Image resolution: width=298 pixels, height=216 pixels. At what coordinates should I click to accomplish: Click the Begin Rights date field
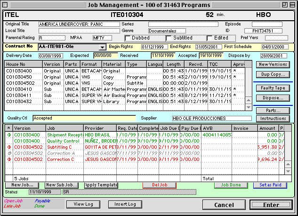(x=154, y=47)
